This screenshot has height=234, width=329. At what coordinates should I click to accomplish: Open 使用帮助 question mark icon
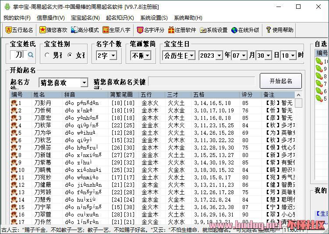point(269,30)
